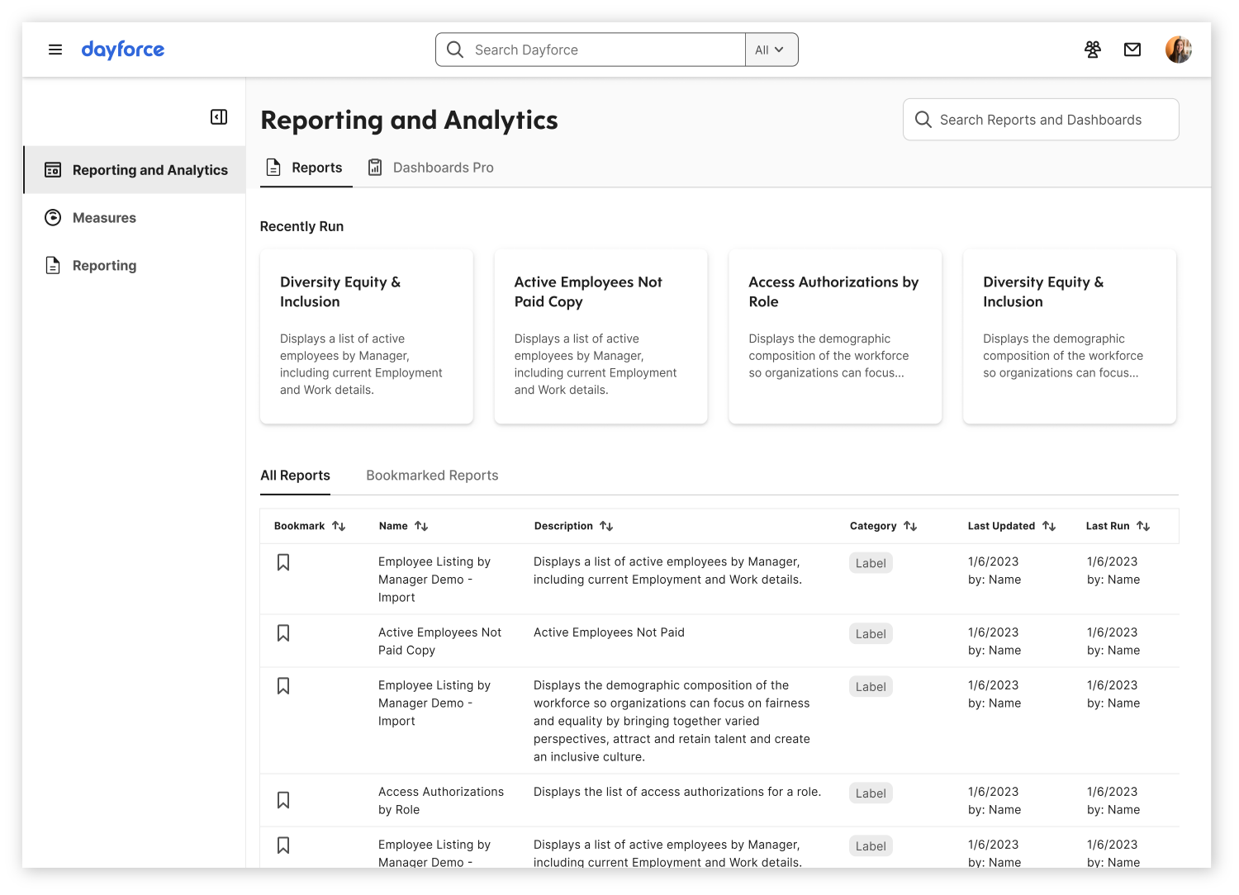Collapse the left sidebar panel
Image resolution: width=1239 pixels, height=895 pixels.
(x=218, y=117)
